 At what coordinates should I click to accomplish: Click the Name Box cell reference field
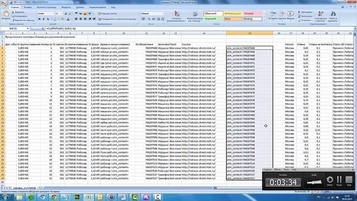[x=15, y=28]
